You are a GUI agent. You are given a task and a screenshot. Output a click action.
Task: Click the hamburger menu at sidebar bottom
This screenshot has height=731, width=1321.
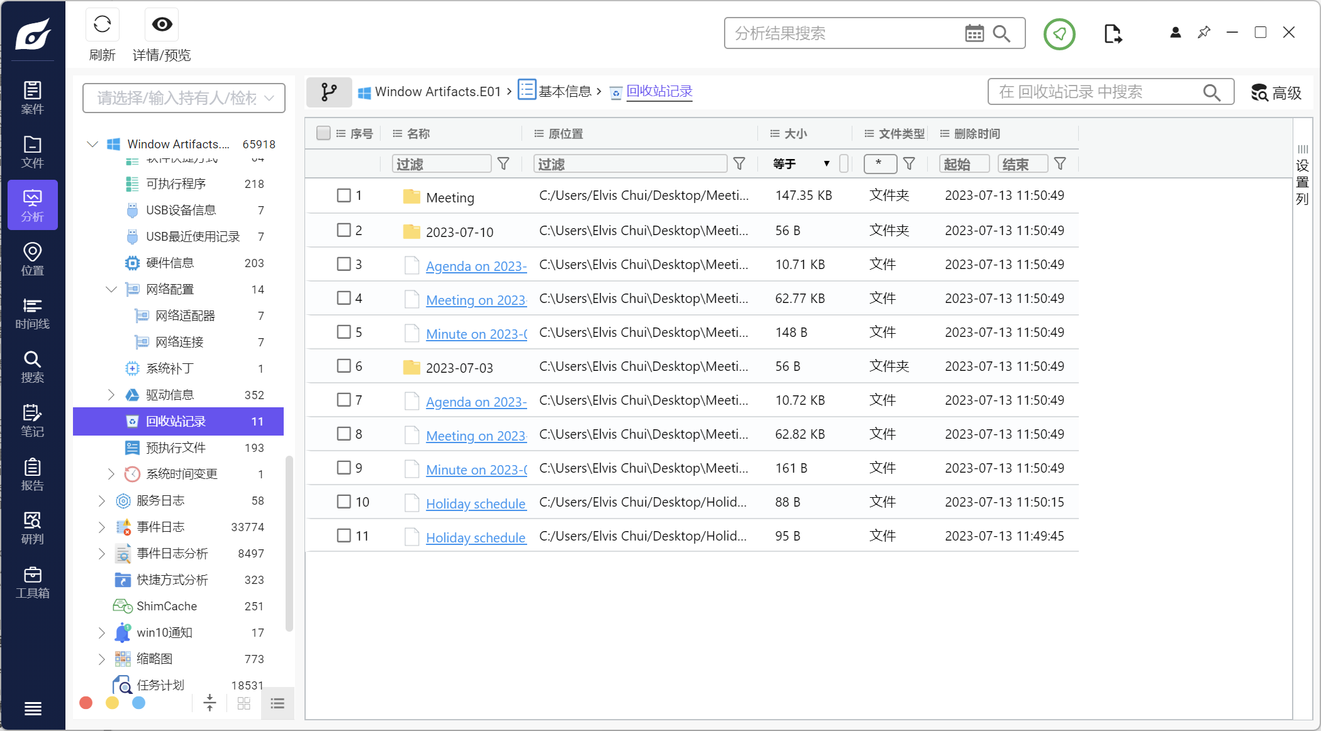coord(33,709)
